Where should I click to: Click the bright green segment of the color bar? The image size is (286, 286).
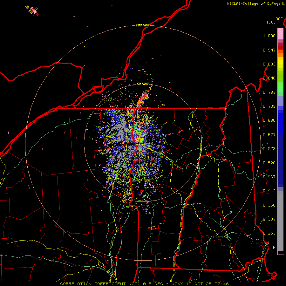tap(281, 87)
